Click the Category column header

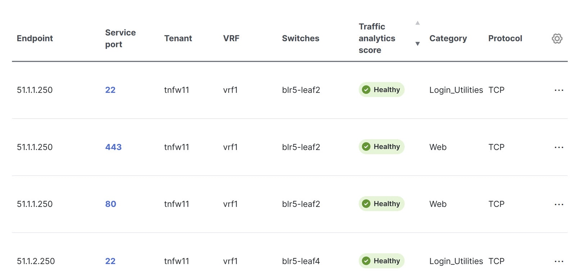[x=448, y=38]
